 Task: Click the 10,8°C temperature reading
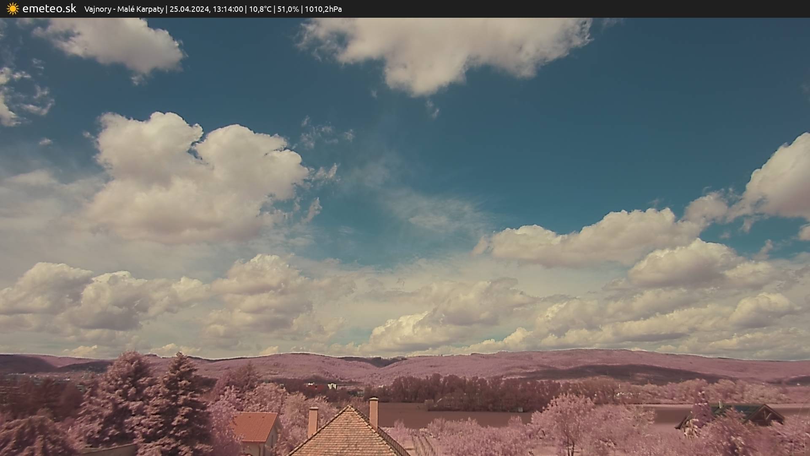click(x=260, y=9)
